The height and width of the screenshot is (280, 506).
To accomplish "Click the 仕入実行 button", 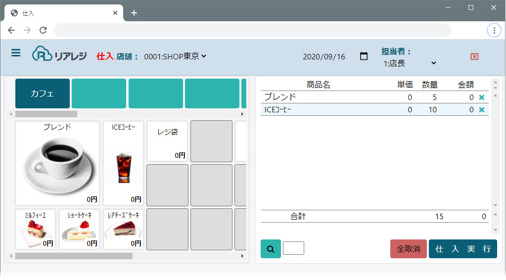I will 463,249.
